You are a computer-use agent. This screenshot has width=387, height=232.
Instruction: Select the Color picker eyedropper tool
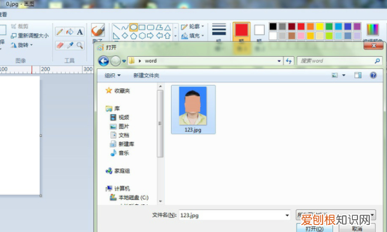click(70, 45)
